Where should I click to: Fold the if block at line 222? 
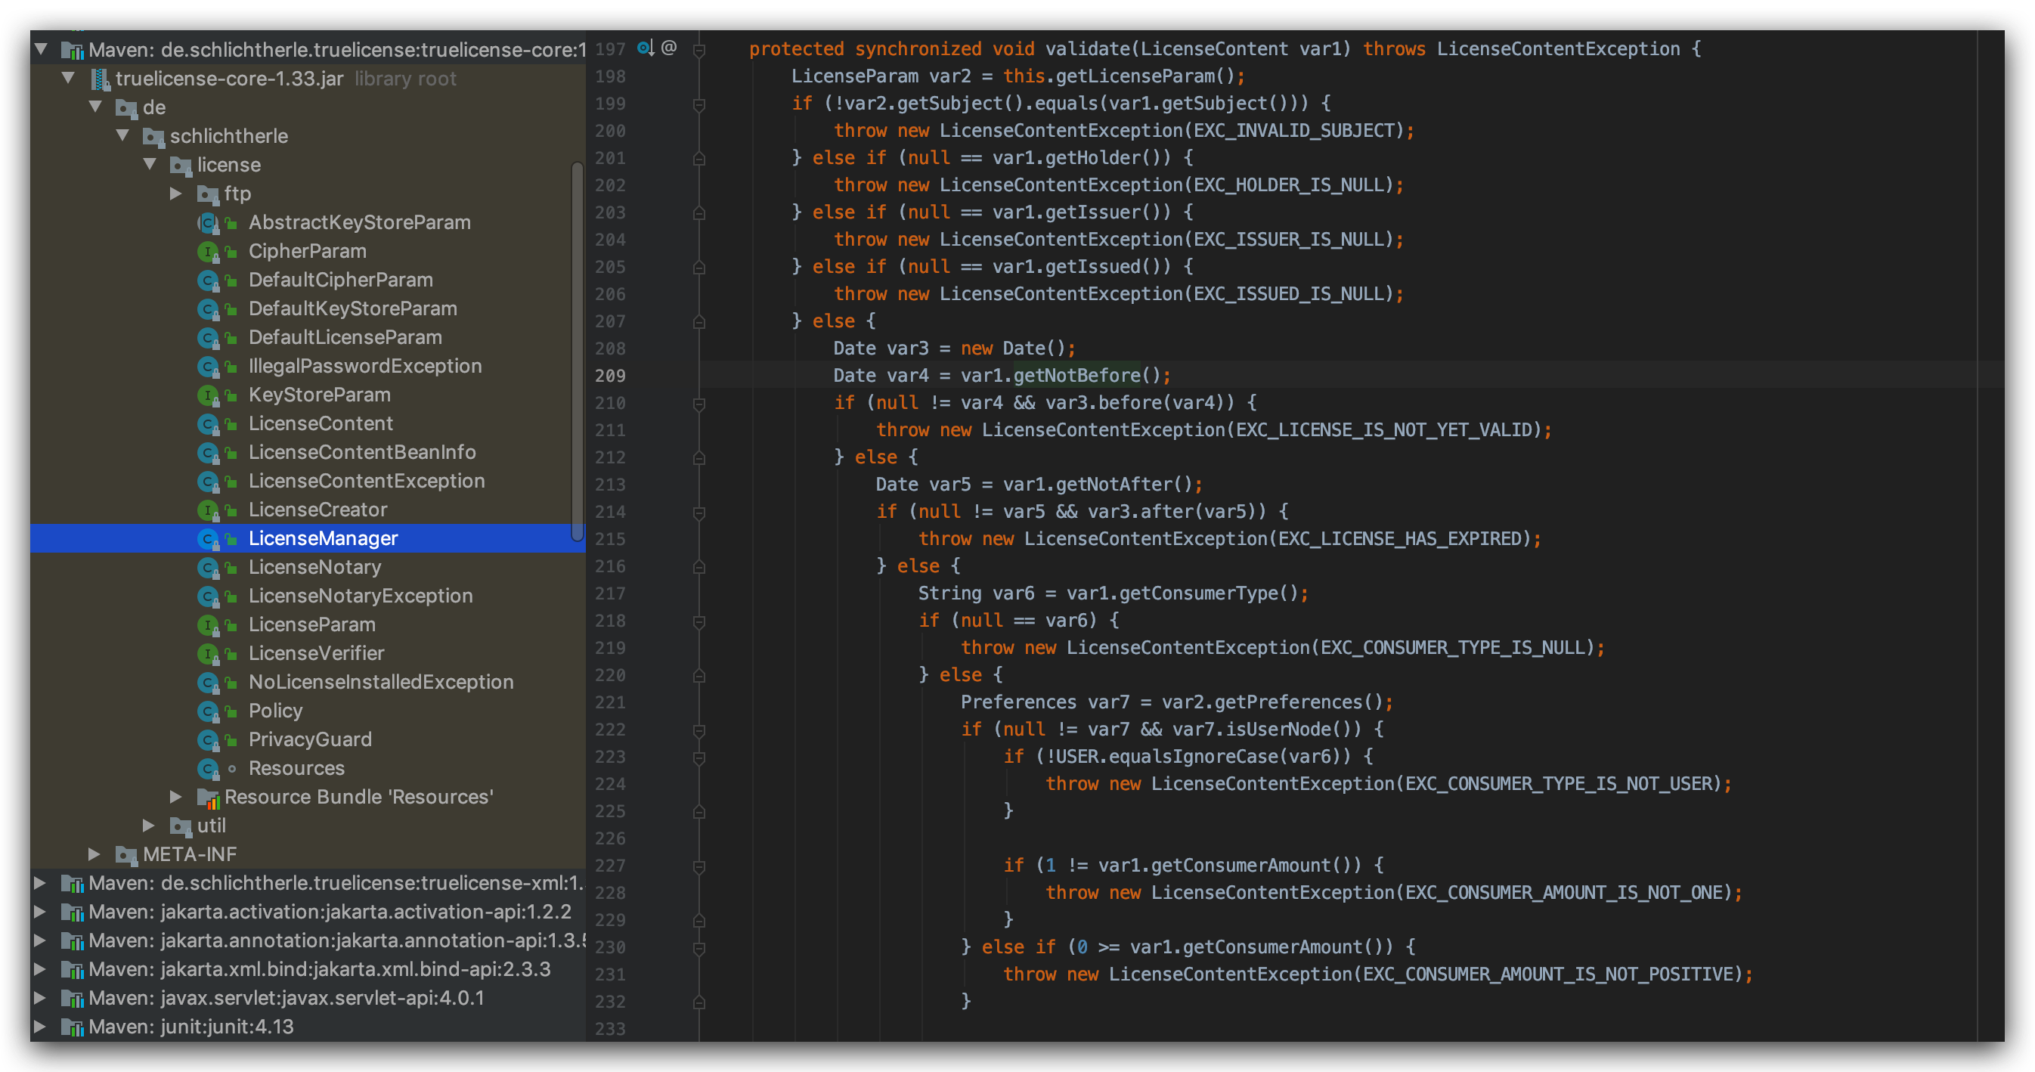tap(699, 731)
